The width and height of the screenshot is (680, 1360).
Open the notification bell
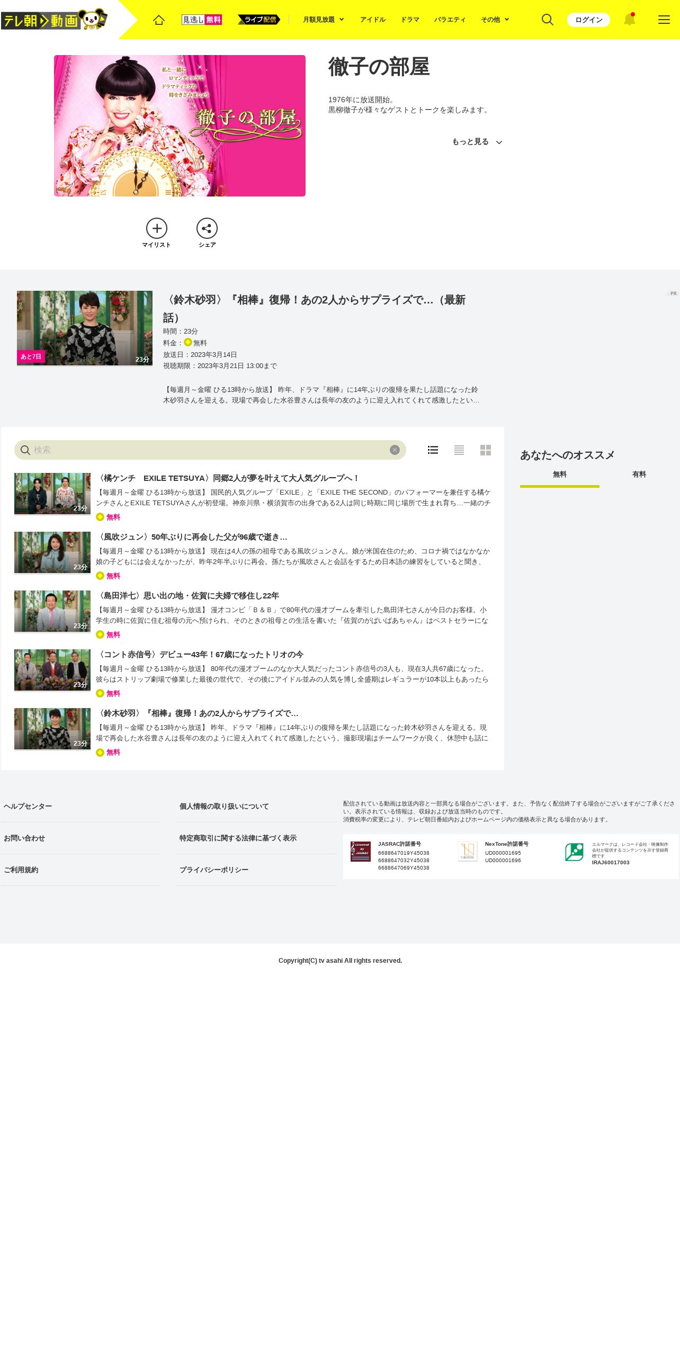click(x=629, y=20)
